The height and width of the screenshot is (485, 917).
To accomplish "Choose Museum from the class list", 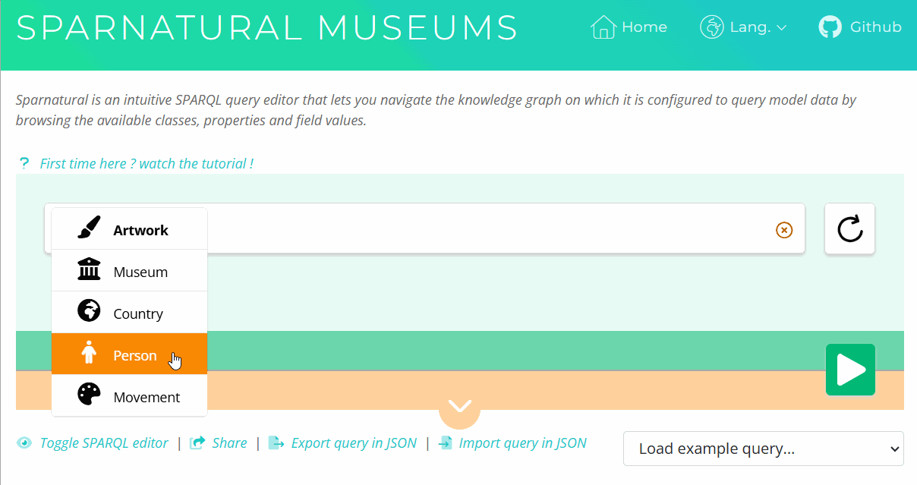I will pyautogui.click(x=129, y=271).
